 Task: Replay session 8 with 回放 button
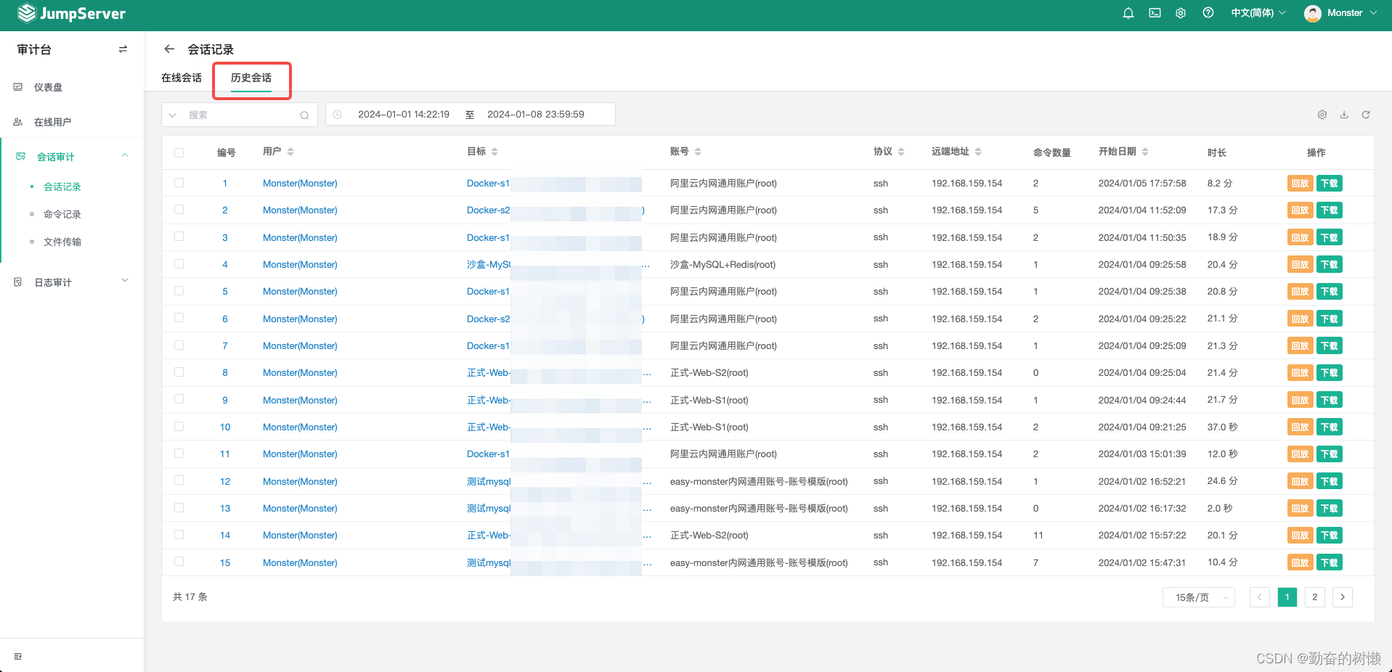[x=1300, y=373]
